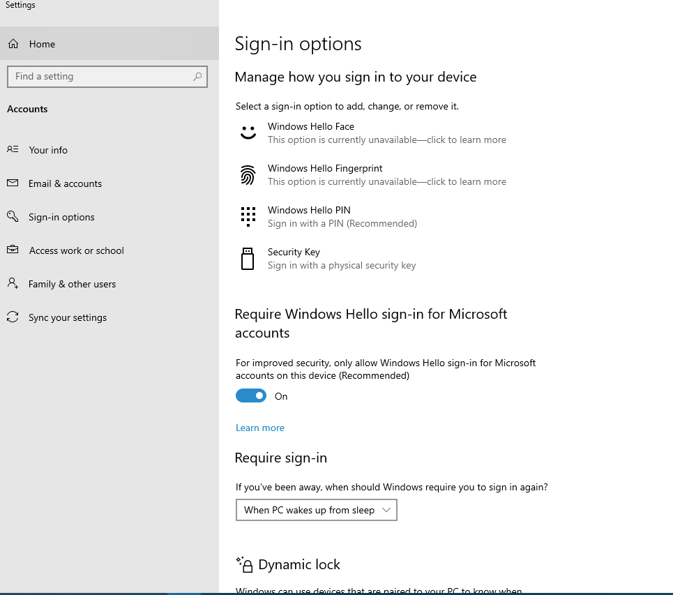The width and height of the screenshot is (673, 595).
Task: Click the Sync your settings icon
Action: pyautogui.click(x=13, y=317)
